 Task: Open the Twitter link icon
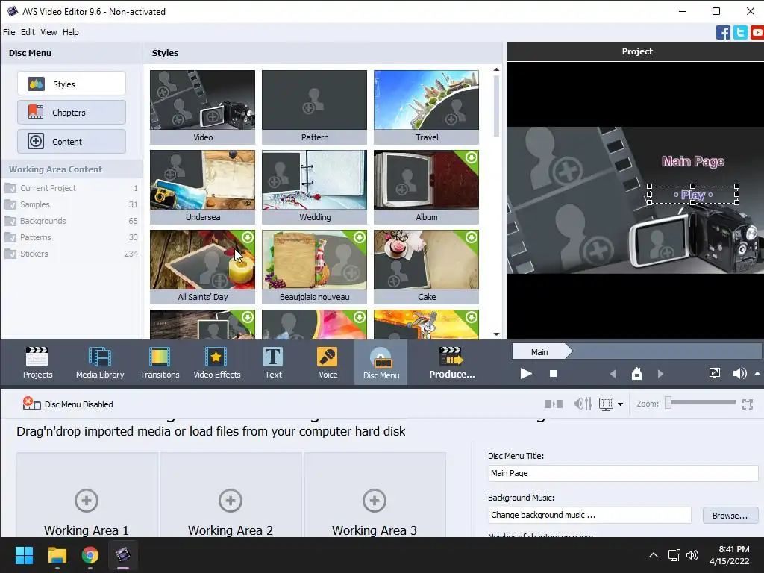click(x=740, y=33)
